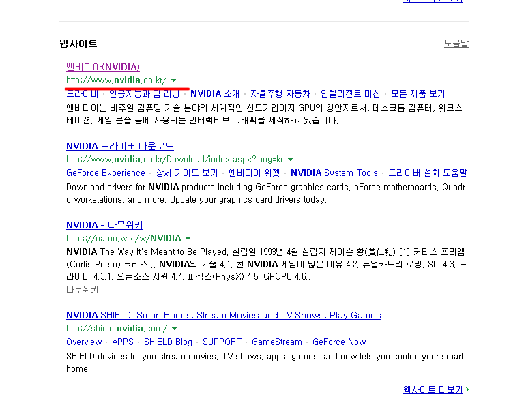
Task: Click the SHIELD devices let you stream description
Action: click(265, 362)
